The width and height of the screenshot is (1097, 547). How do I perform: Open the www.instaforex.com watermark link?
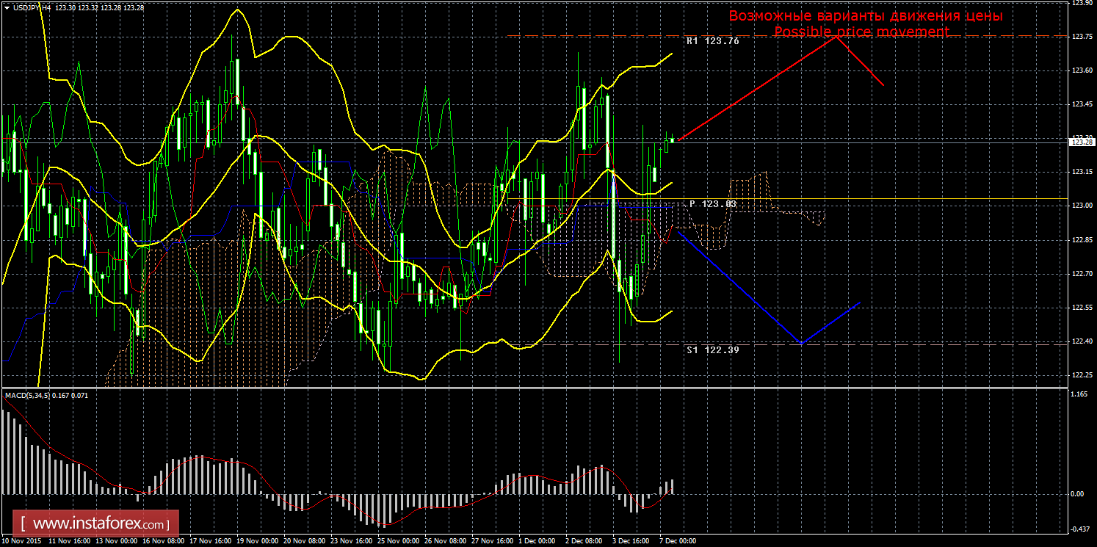click(101, 524)
